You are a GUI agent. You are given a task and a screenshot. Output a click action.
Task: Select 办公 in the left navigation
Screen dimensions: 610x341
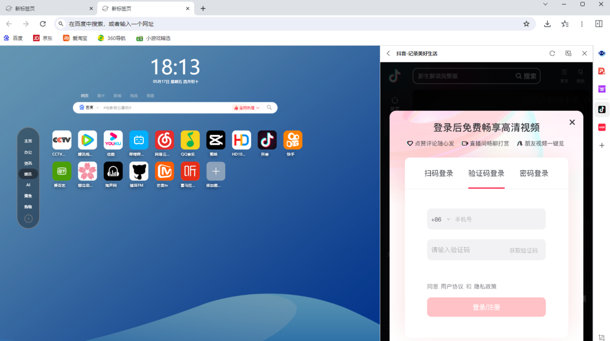(28, 152)
